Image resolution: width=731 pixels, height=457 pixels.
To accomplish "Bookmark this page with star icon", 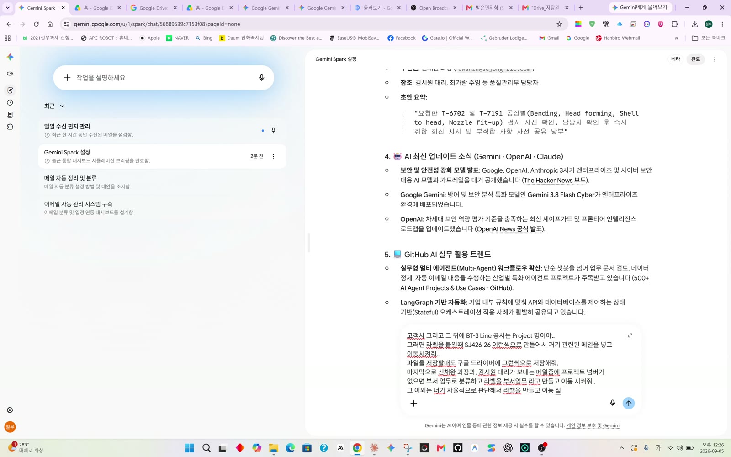I will (559, 24).
